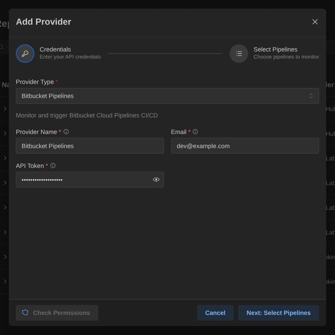Click the Cancel button
Screen dimensions: 335x335
215,313
